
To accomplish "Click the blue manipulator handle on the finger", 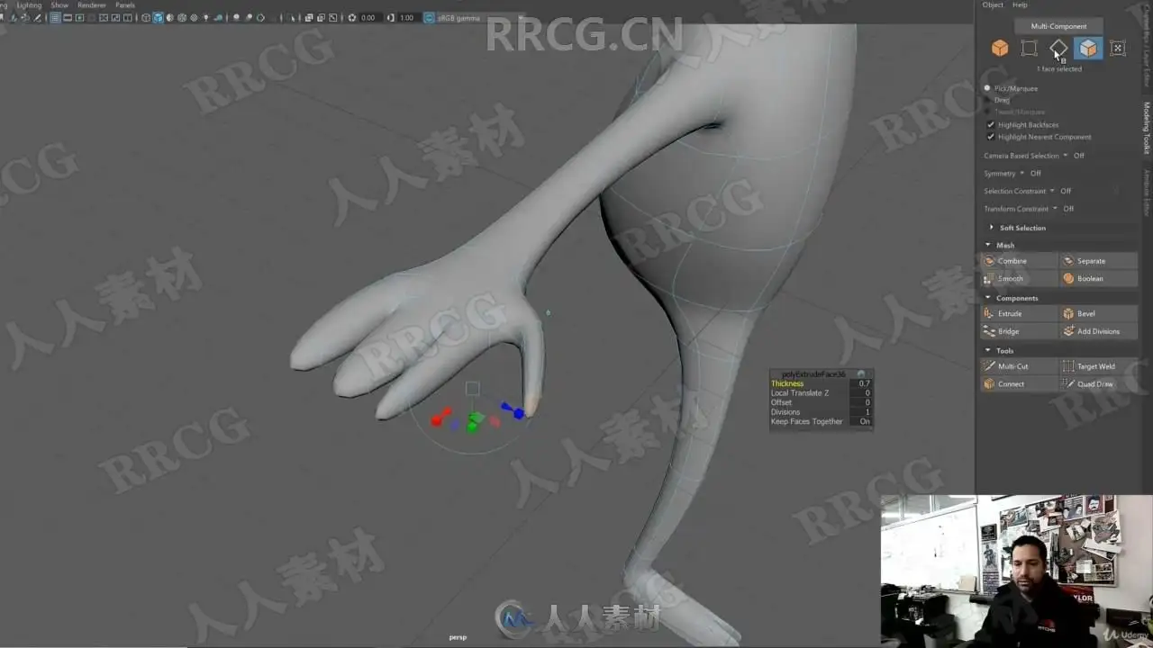I will tap(518, 413).
